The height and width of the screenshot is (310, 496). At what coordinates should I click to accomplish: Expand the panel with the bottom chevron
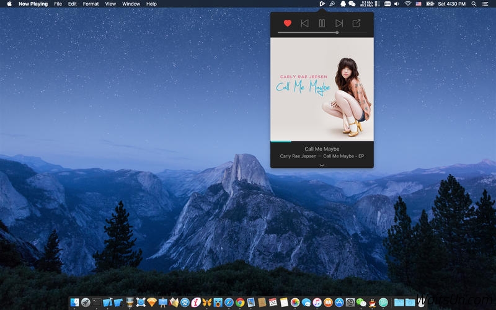[x=322, y=165]
